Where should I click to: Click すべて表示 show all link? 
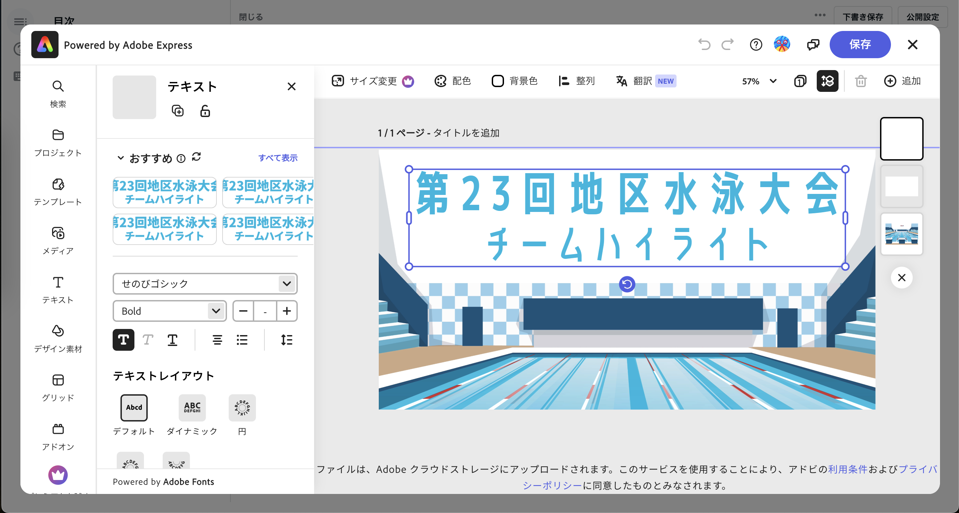point(278,158)
